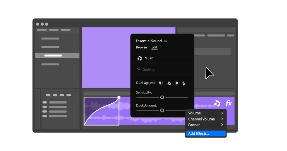This screenshot has width=287, height=151.
Task: Switch to the Edit tab
Action: tap(154, 47)
